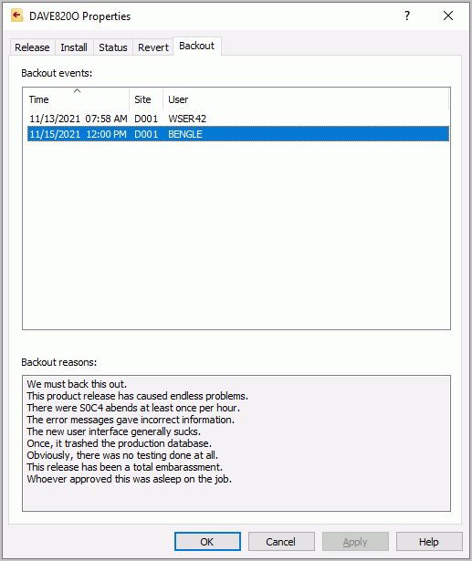Image resolution: width=472 pixels, height=561 pixels.
Task: Click the Site column header
Action: click(x=146, y=99)
